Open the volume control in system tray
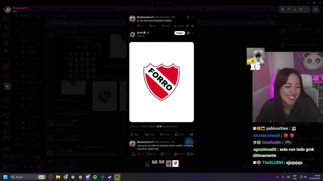The image size is (323, 181). pos(305,177)
